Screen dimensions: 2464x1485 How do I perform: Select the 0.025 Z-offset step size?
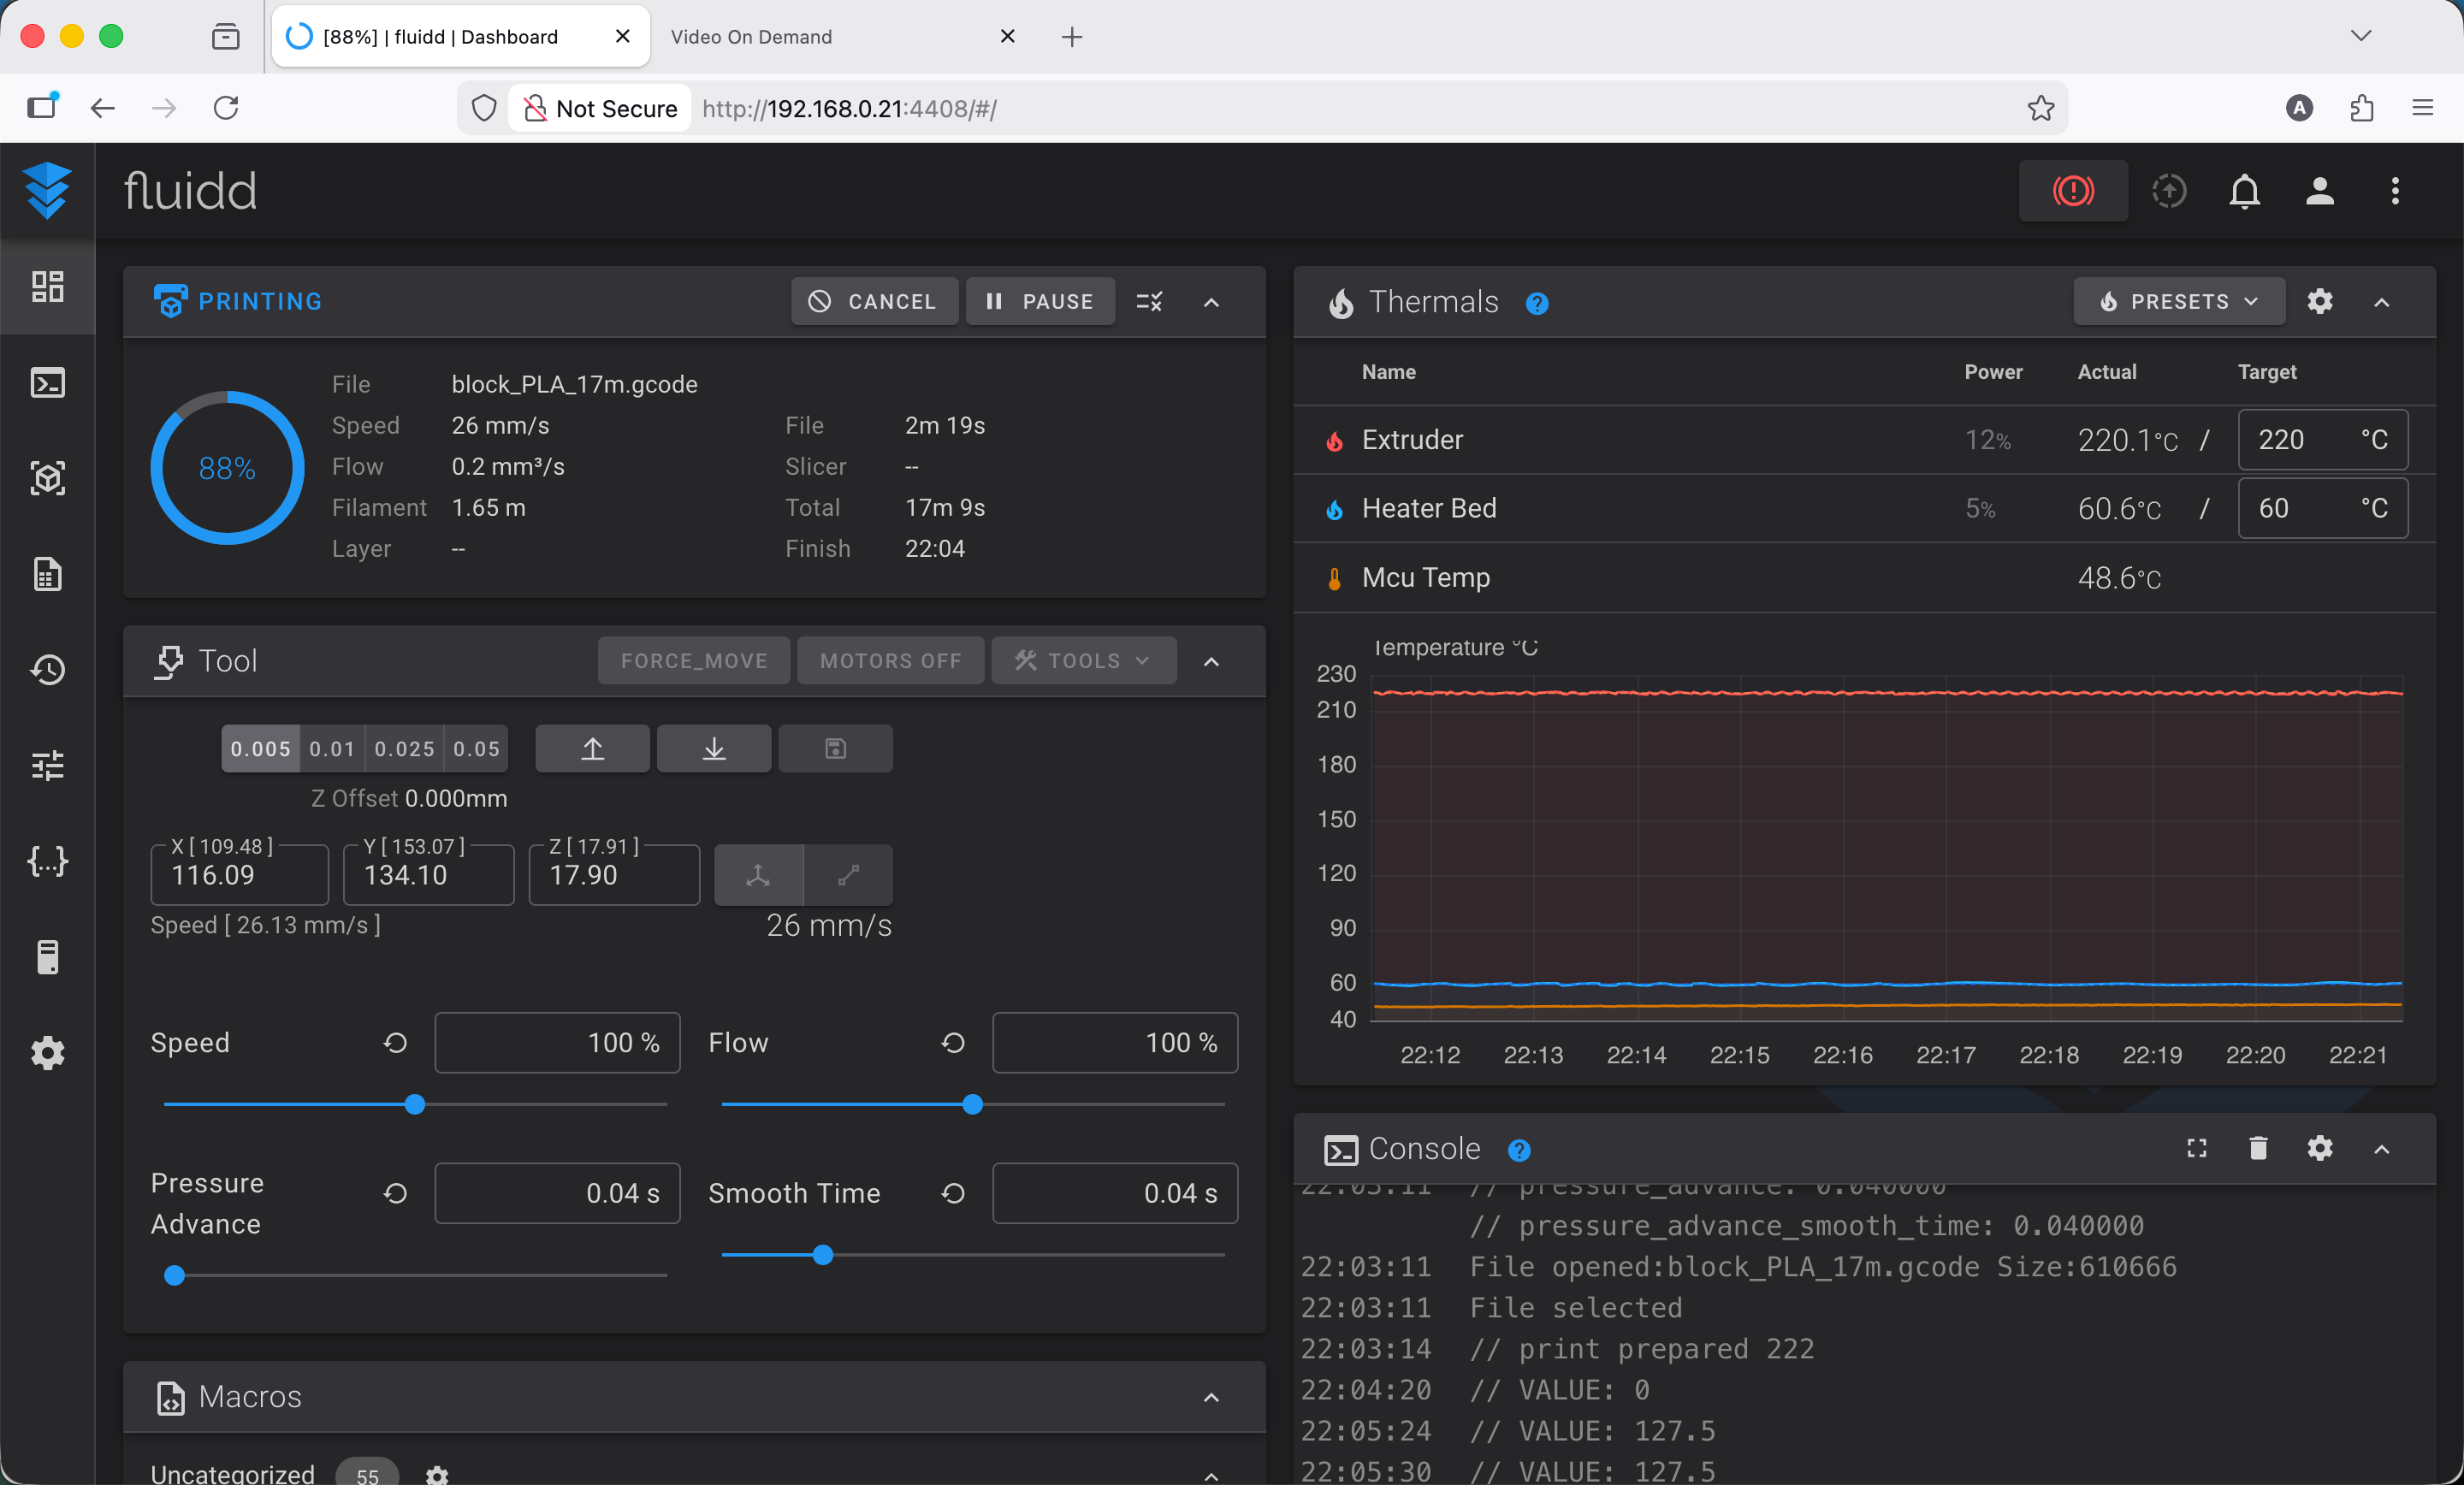pos(404,748)
